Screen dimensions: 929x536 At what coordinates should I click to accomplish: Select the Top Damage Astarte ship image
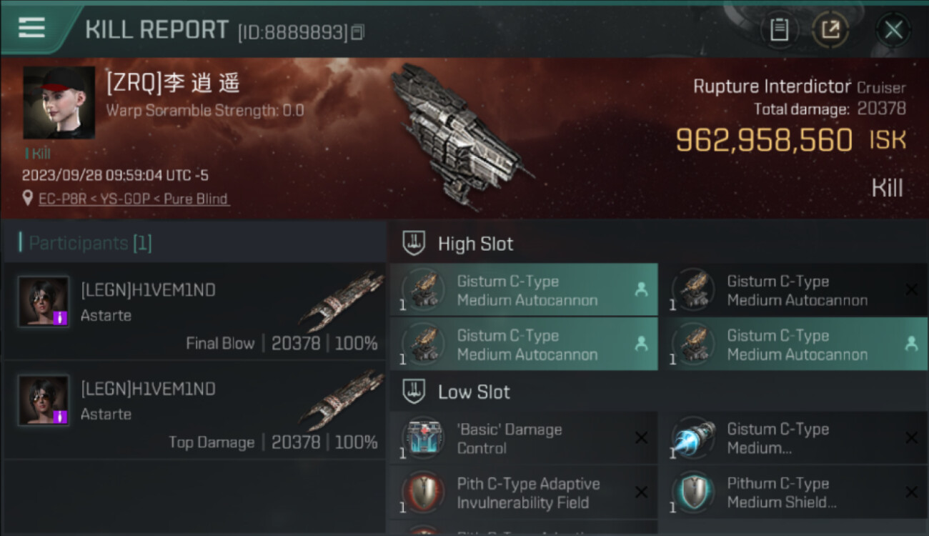click(x=340, y=401)
